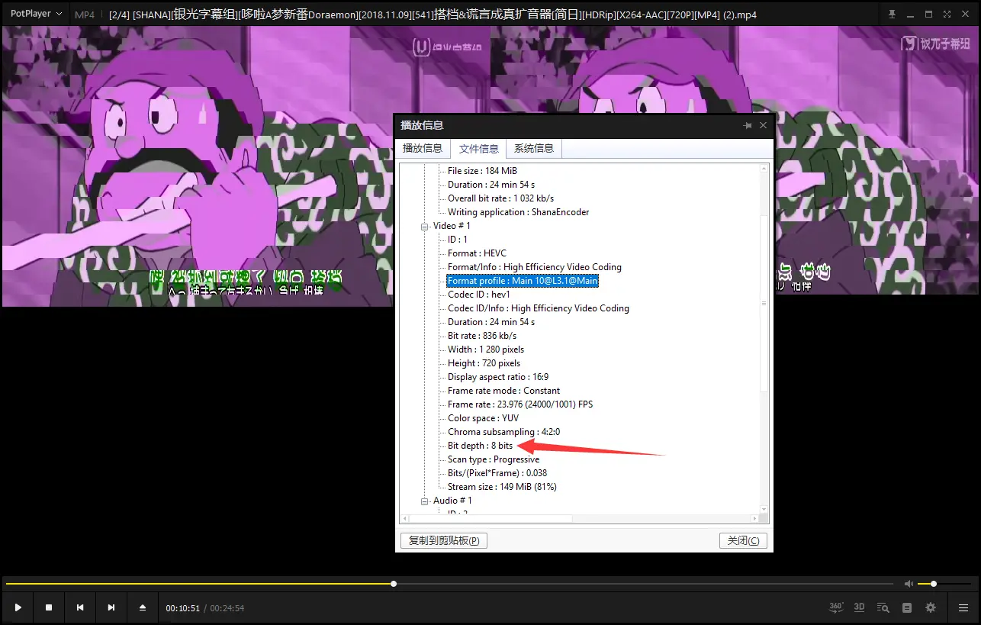The width and height of the screenshot is (981, 625).
Task: Select the 'Frame rate mode : Constant' row
Action: point(503,391)
